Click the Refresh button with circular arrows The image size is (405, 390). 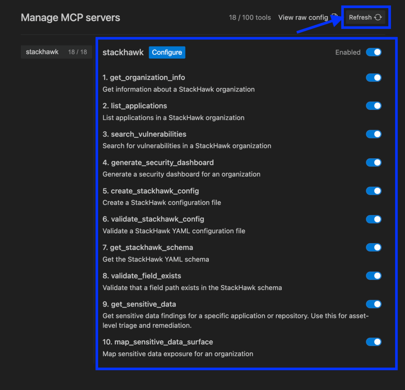(x=365, y=17)
